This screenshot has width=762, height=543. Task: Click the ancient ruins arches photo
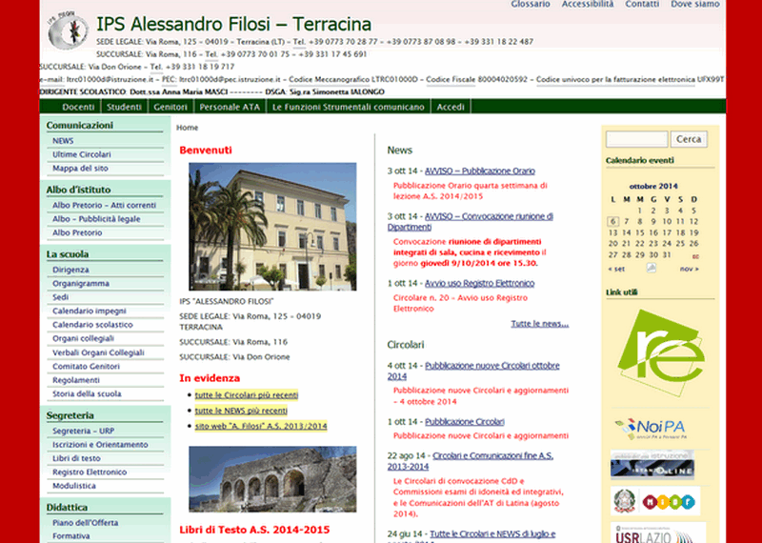point(272,479)
